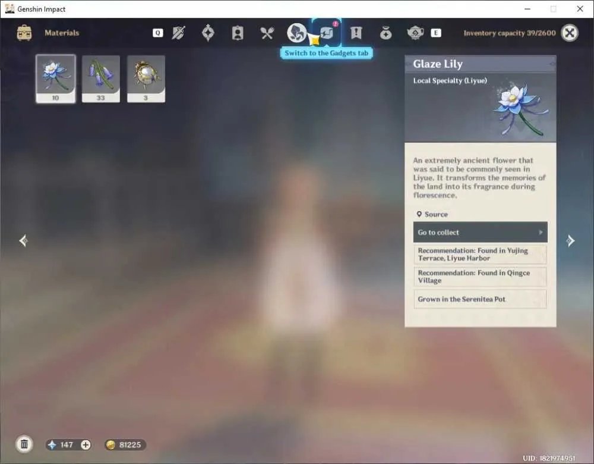Open the Food inventory tab
The width and height of the screenshot is (594, 464).
[x=267, y=33]
